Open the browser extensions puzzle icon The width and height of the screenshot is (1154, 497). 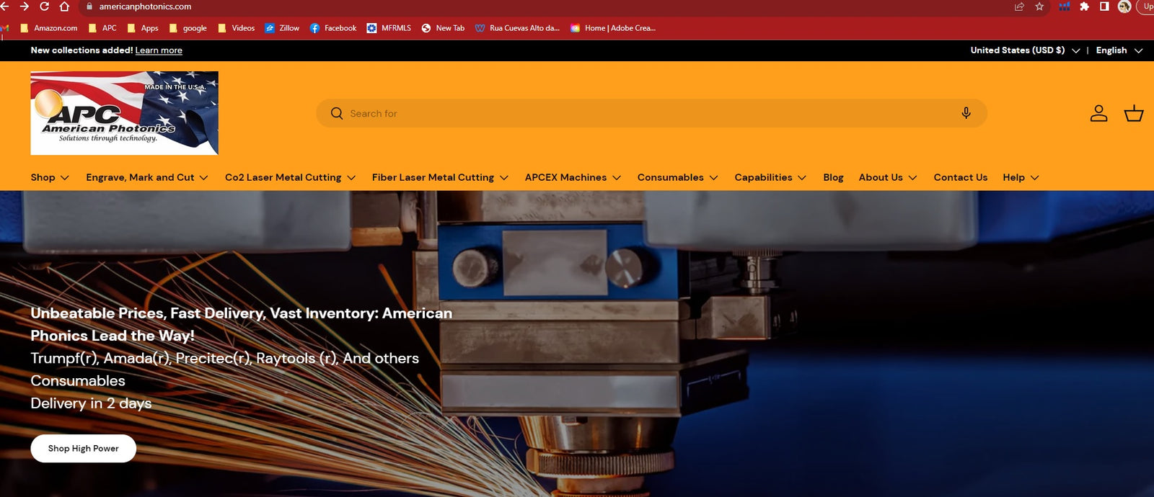click(1084, 6)
